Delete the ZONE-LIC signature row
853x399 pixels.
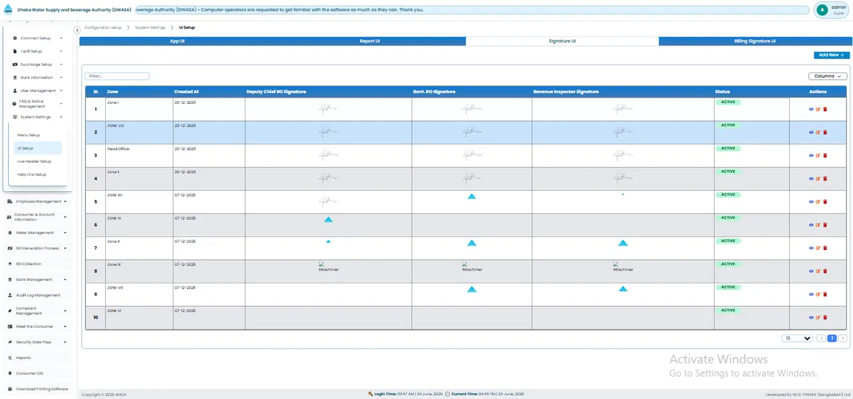click(x=825, y=132)
